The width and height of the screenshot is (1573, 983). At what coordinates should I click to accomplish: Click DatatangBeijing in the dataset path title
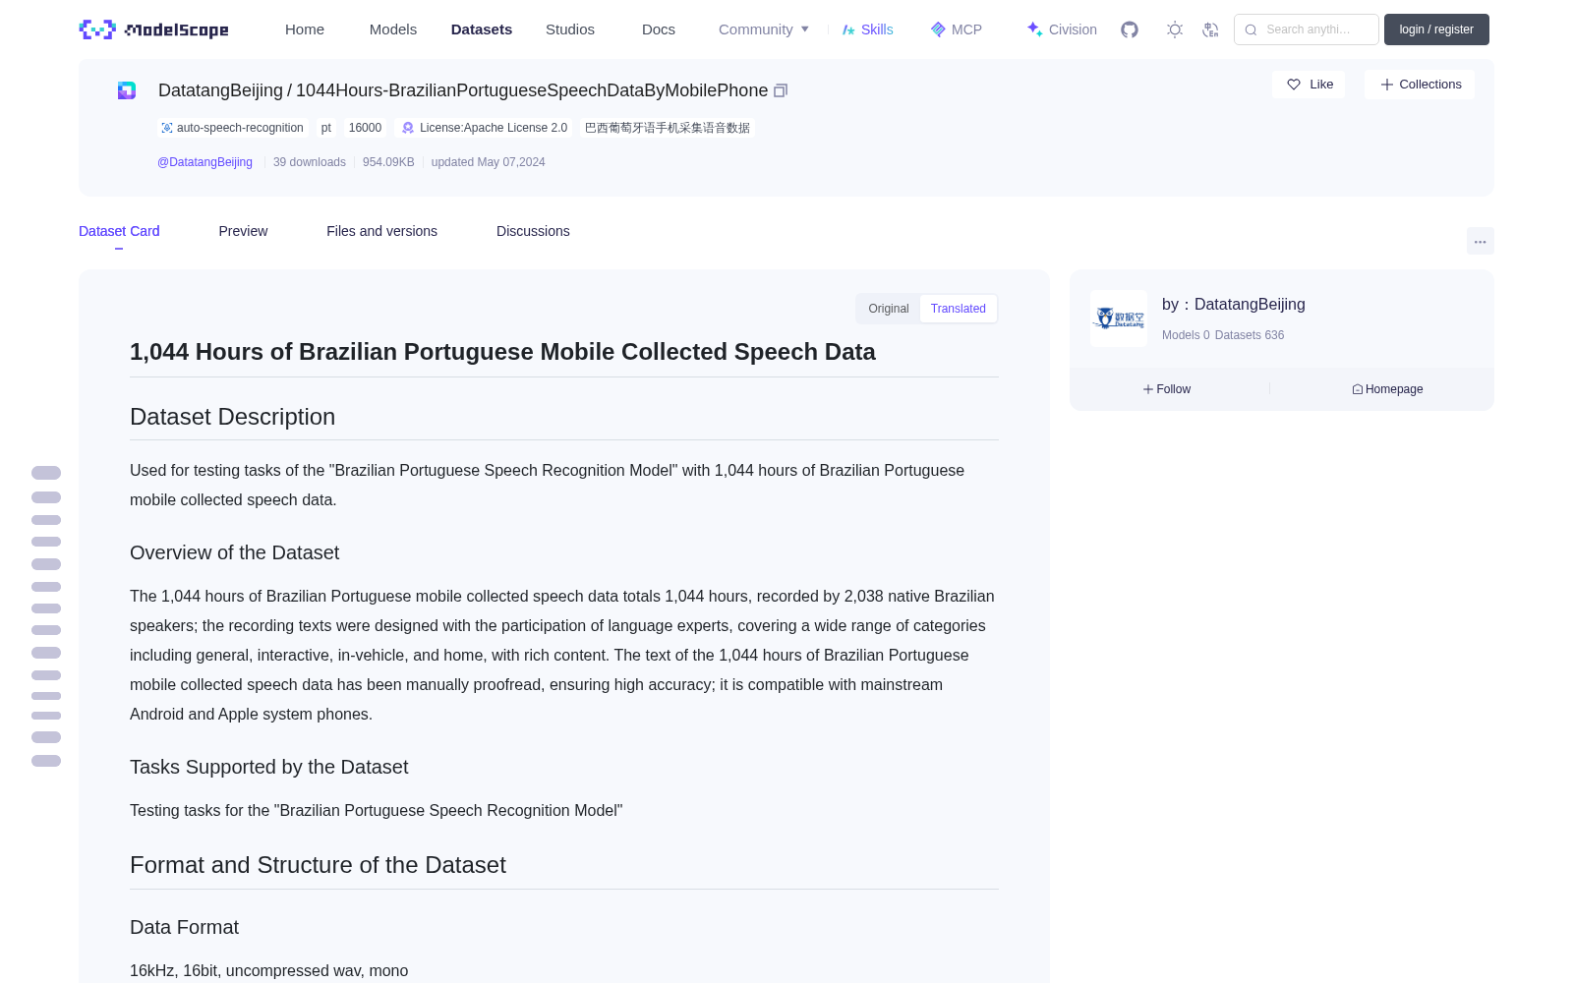[x=220, y=90]
